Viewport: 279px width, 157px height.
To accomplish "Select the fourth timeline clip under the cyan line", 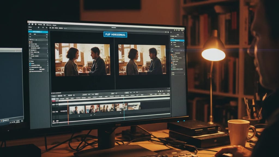I will pos(121,107).
